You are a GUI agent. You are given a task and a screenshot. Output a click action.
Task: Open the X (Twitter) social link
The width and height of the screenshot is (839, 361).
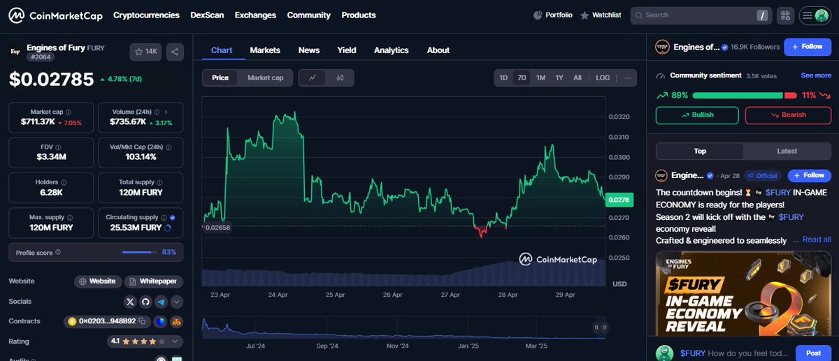coord(130,302)
